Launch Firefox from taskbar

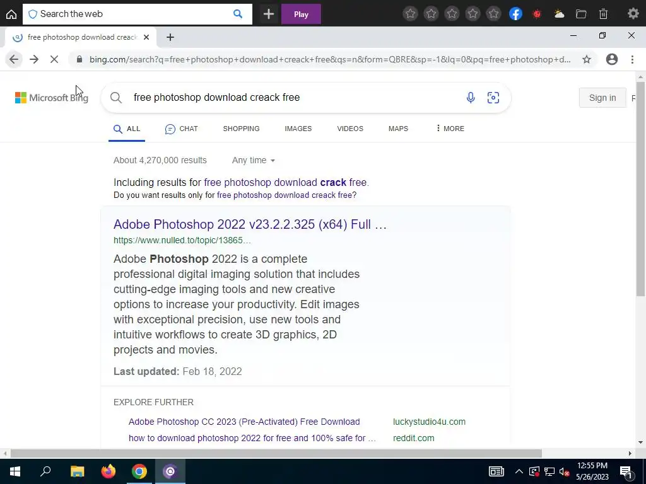click(x=109, y=471)
